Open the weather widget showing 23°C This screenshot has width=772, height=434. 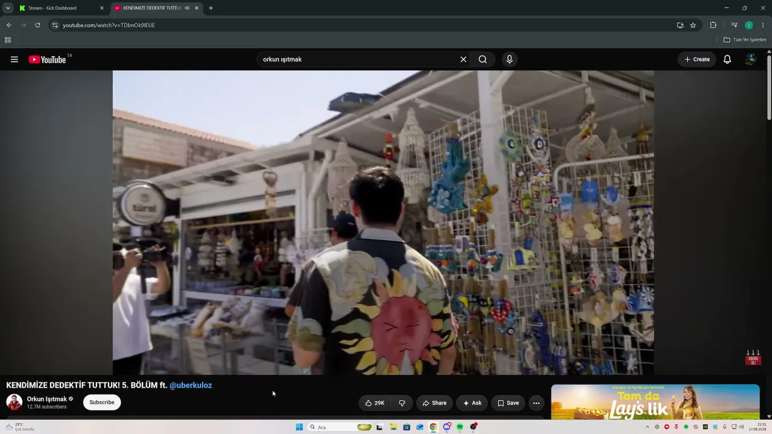click(x=20, y=427)
